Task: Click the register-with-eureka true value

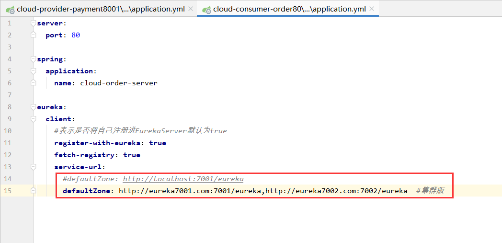Action: click(157, 143)
